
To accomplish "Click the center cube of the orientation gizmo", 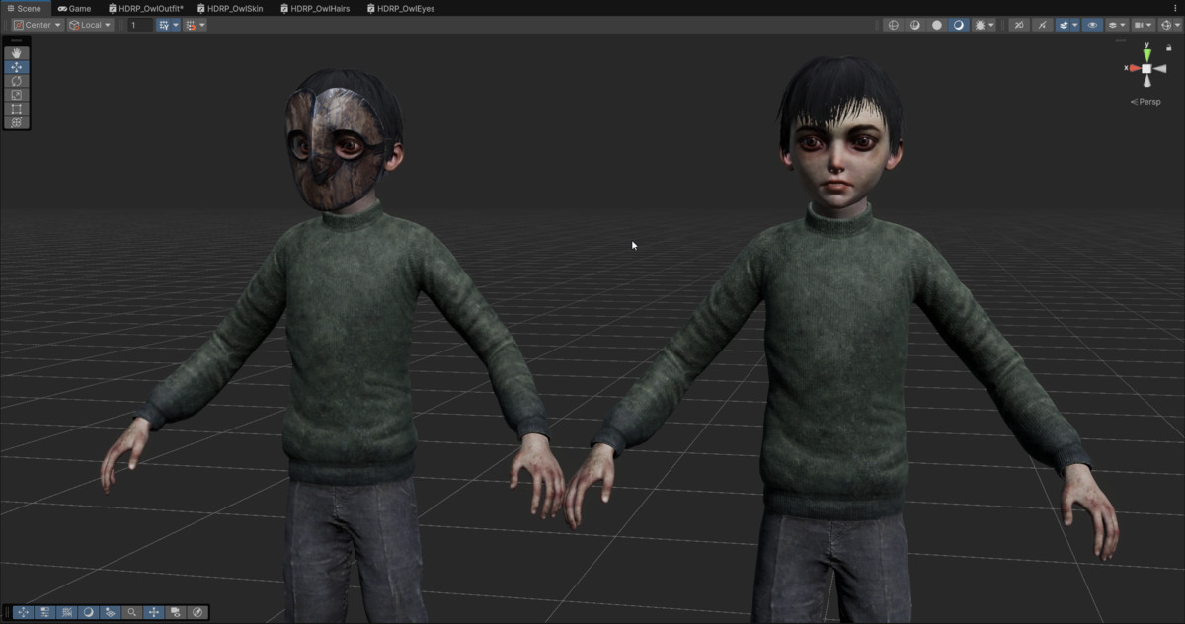I will 1146,68.
